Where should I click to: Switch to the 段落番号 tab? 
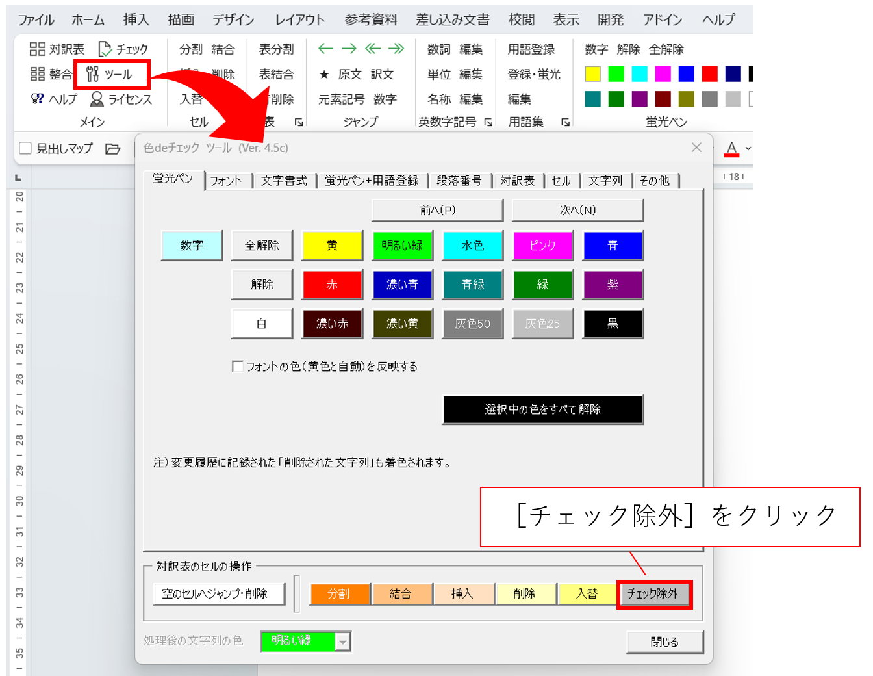point(459,181)
